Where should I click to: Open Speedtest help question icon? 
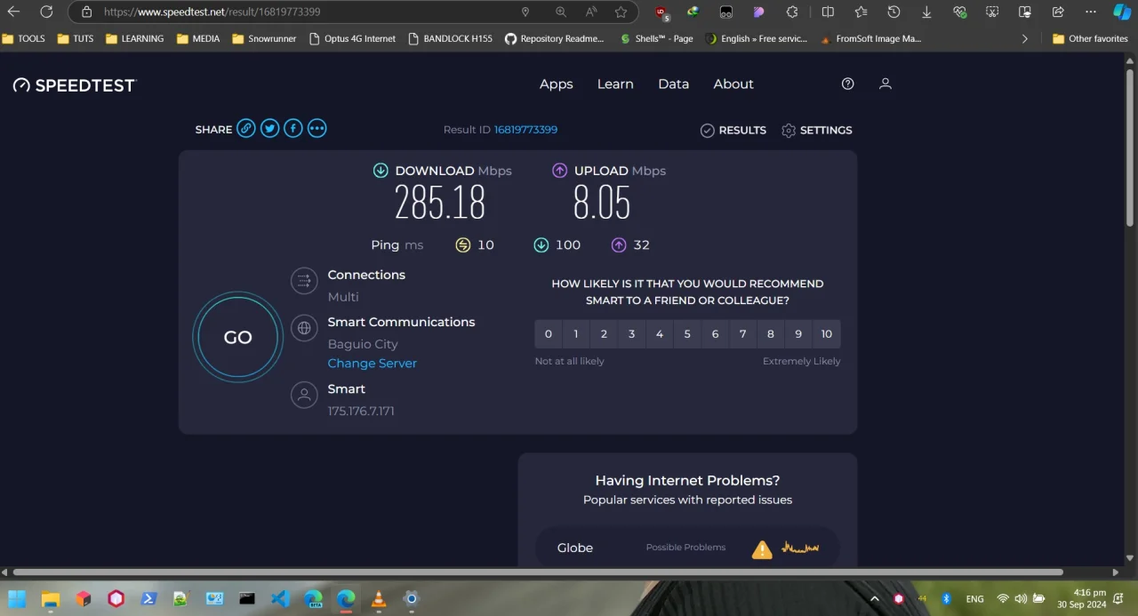click(x=847, y=84)
